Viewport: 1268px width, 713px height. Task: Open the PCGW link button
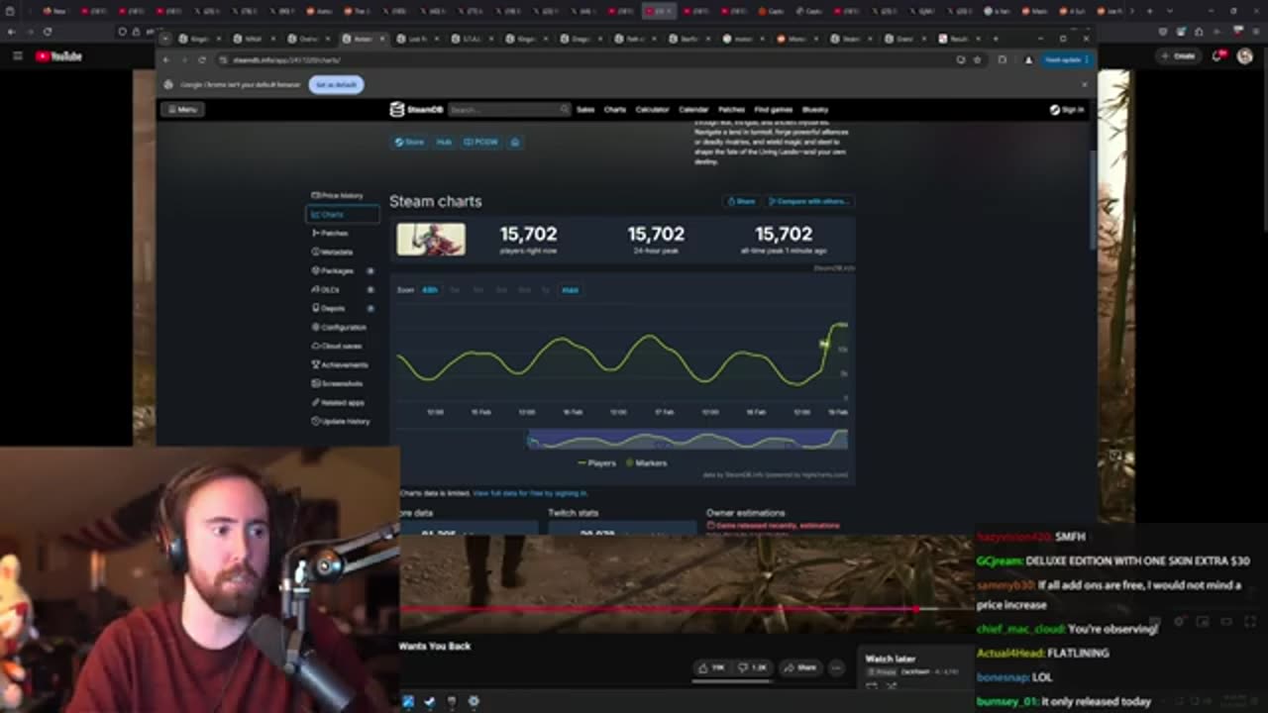[x=481, y=142]
